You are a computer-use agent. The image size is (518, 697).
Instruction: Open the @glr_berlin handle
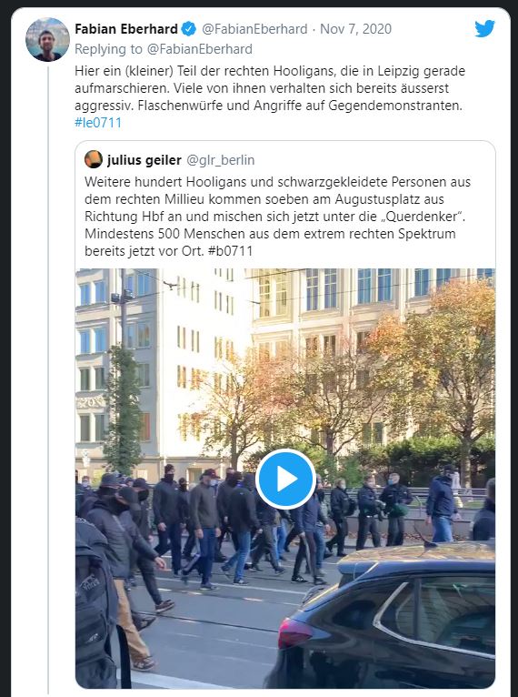tap(221, 160)
